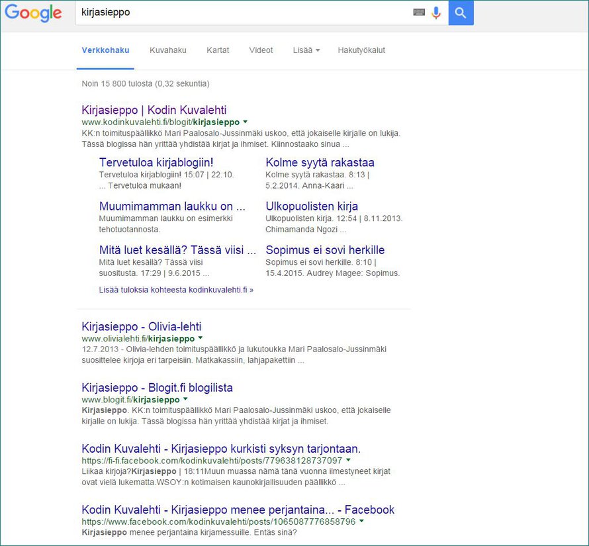Click snippet 'Liikaa kirjoja?Kirjasieppo | 18:11'
The image size is (589, 546).
coord(236,477)
